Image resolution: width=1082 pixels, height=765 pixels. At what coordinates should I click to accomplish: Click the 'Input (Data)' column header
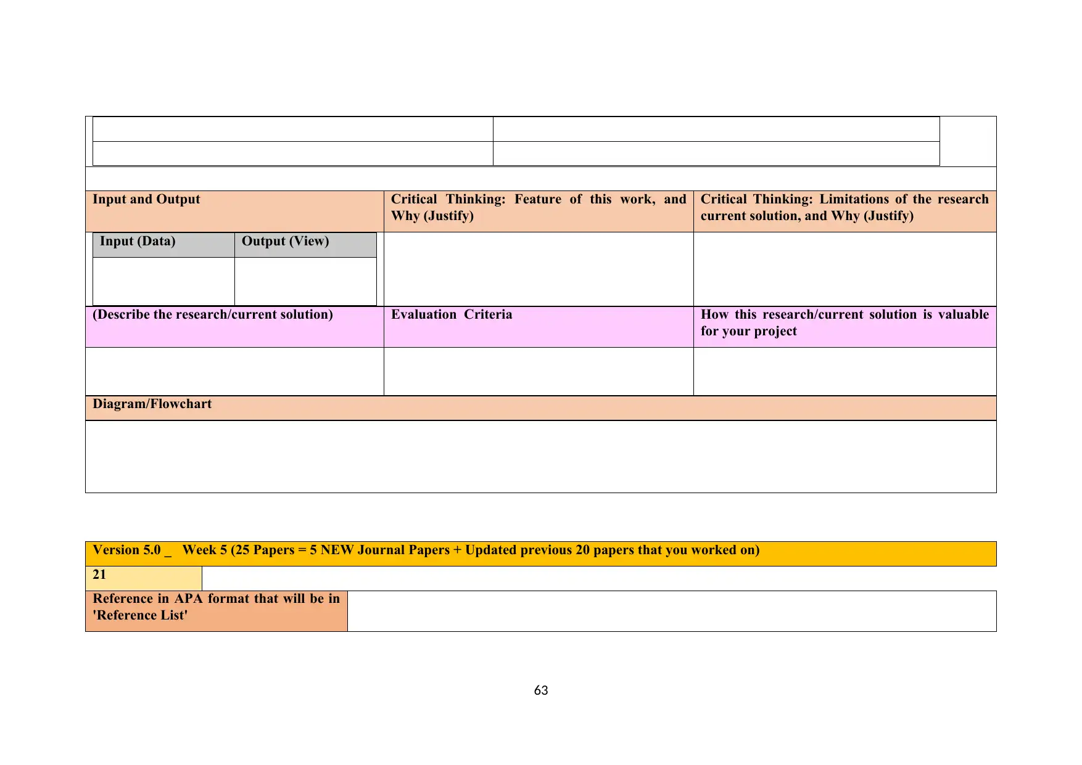pyautogui.click(x=163, y=245)
